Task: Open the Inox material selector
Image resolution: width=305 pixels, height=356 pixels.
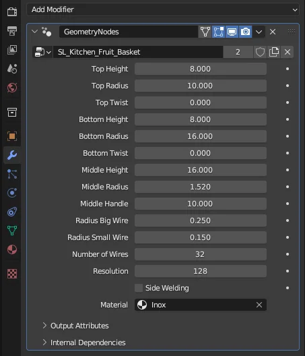Action: pos(200,305)
